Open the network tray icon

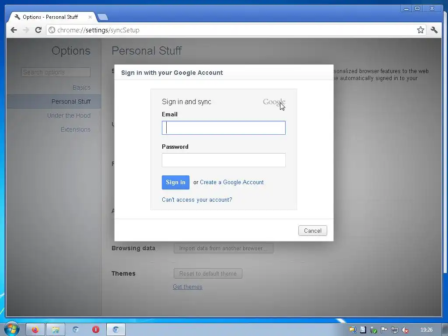point(394,330)
